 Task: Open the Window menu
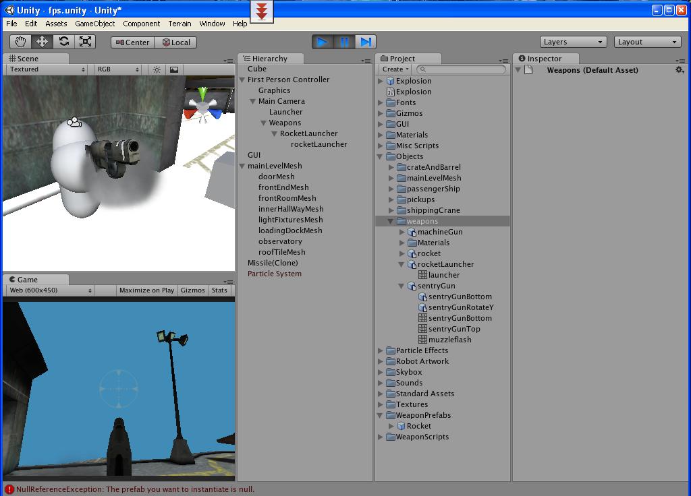tap(212, 24)
